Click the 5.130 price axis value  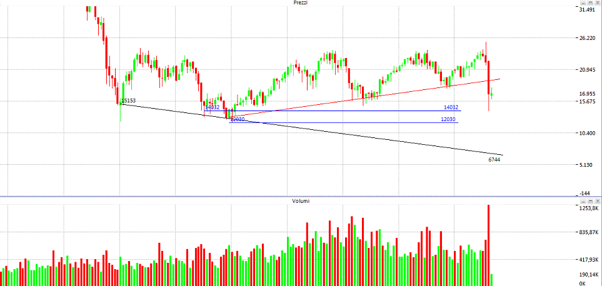[586, 165]
